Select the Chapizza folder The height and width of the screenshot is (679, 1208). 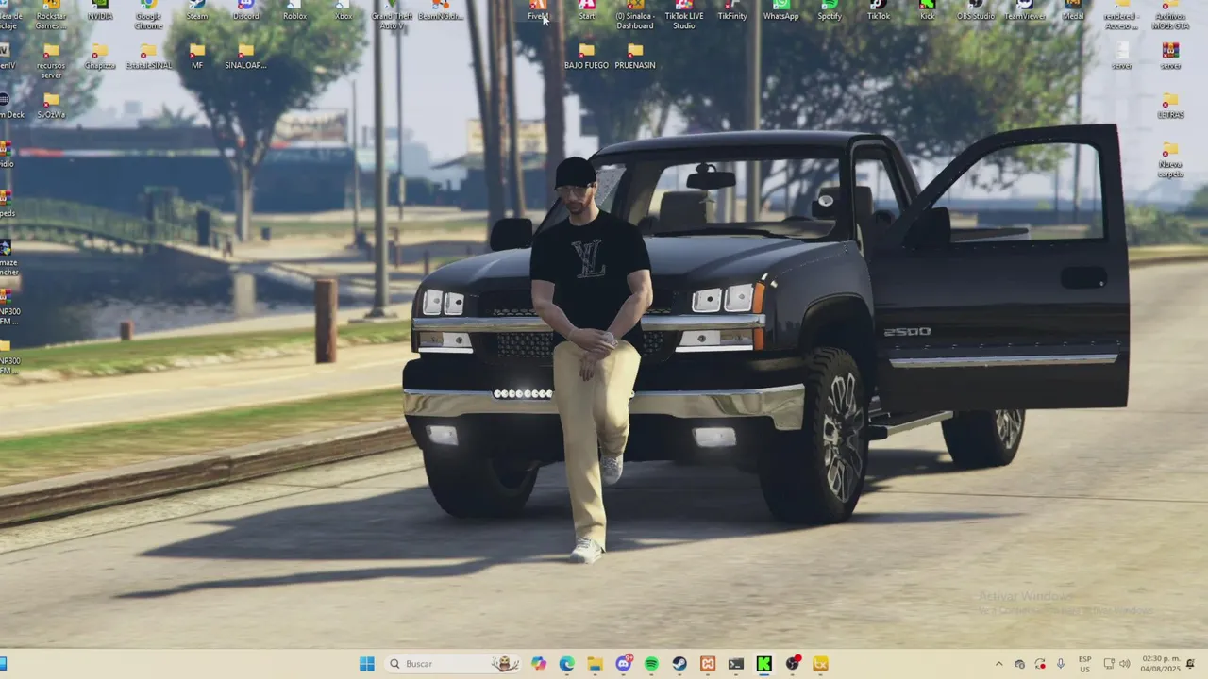point(99,56)
